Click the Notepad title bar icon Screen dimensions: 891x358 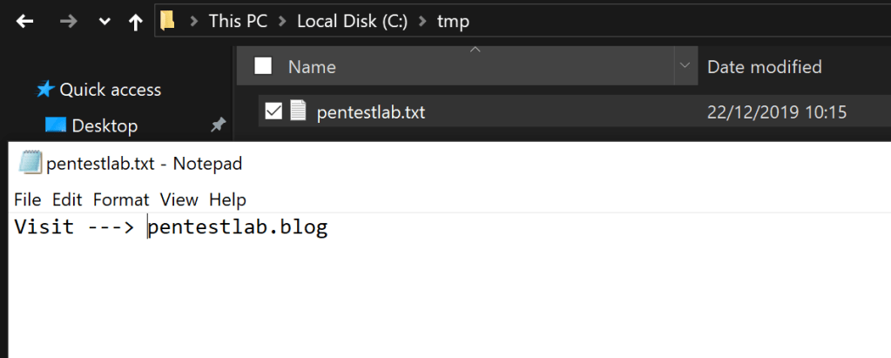point(30,163)
